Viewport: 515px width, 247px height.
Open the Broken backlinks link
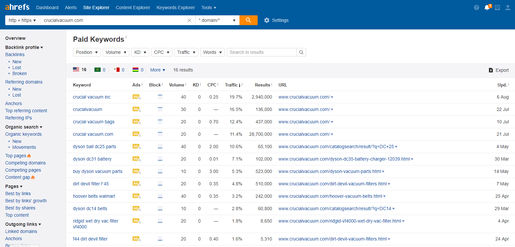pyautogui.click(x=20, y=73)
